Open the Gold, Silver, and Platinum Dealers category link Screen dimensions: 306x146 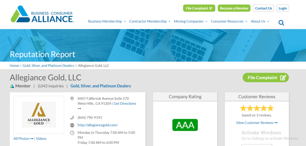(x=101, y=86)
